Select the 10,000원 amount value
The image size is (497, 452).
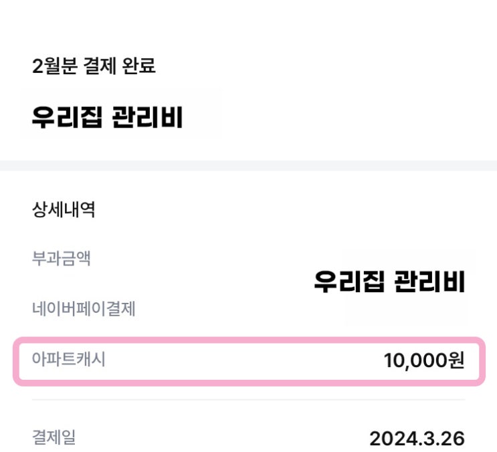(x=423, y=361)
